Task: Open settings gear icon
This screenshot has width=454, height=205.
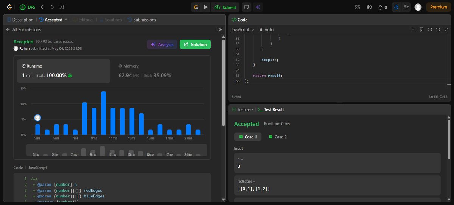Action: (x=369, y=7)
